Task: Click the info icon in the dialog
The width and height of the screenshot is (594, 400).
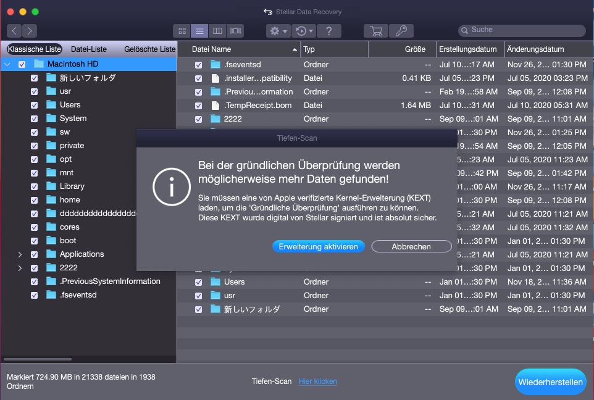Action: pyautogui.click(x=172, y=187)
